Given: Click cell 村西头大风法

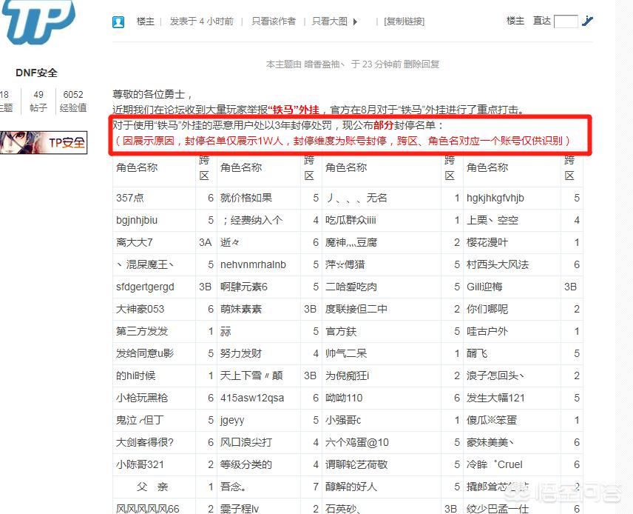Looking at the screenshot, I should 498,264.
